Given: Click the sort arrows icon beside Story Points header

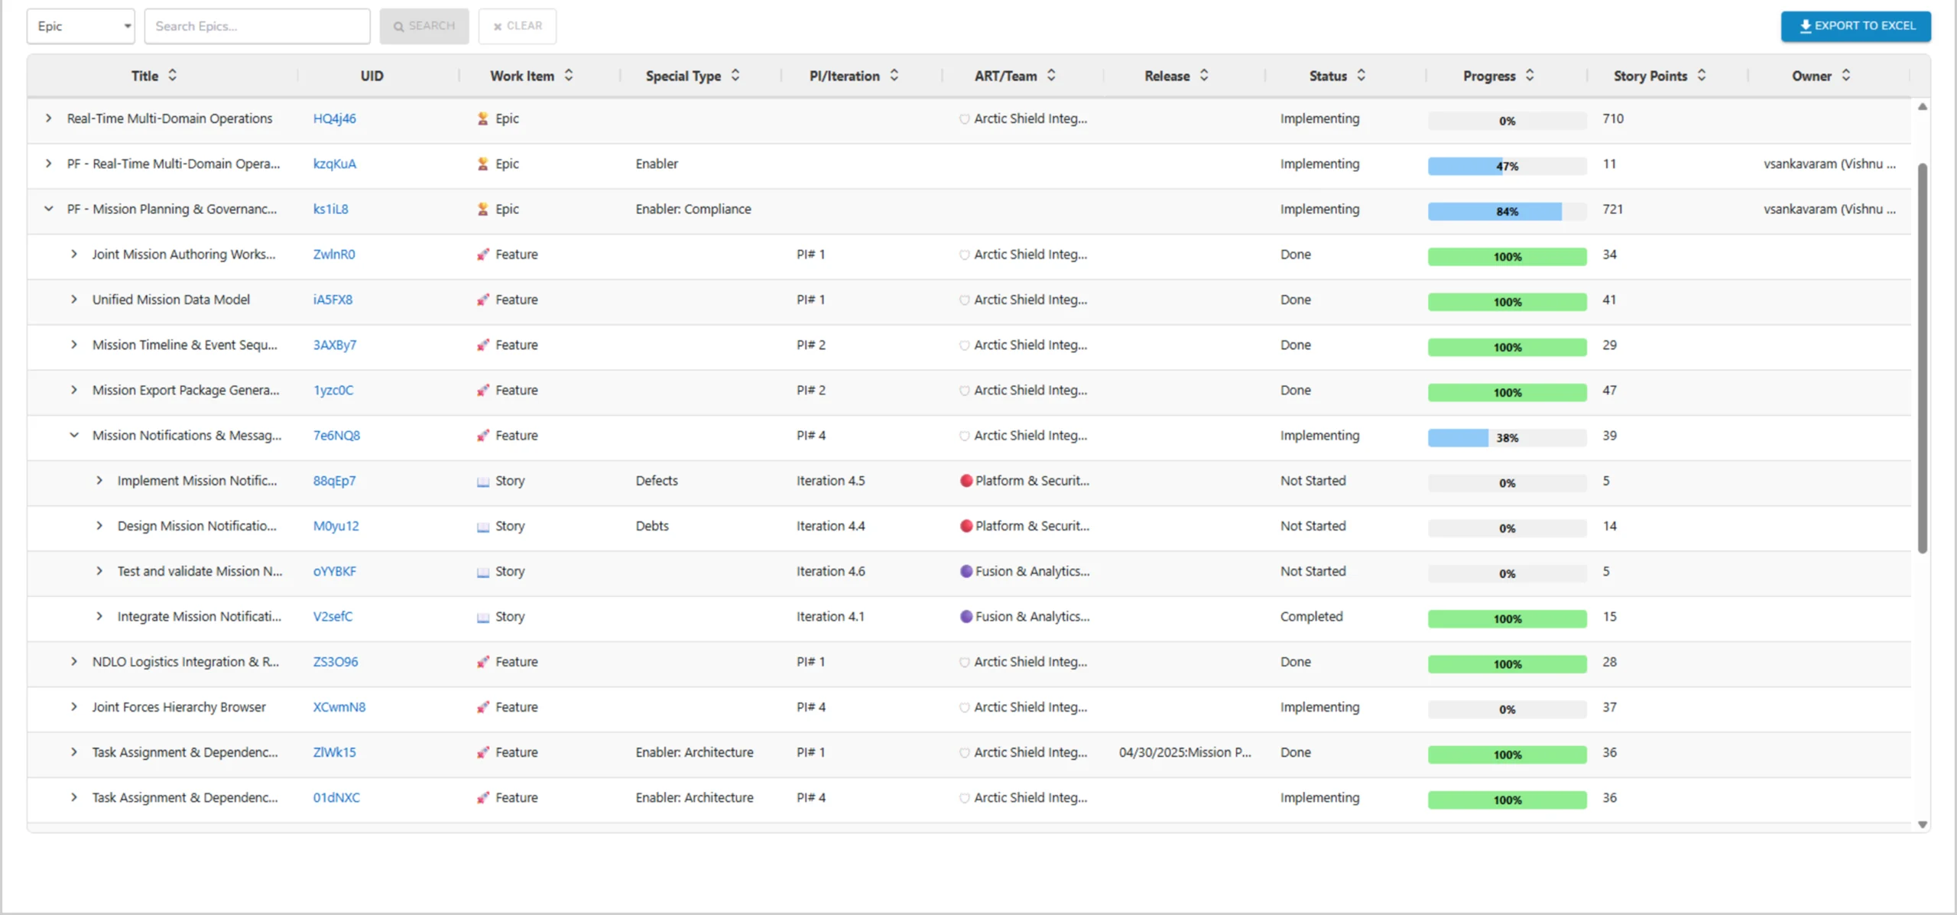Looking at the screenshot, I should (x=1702, y=75).
